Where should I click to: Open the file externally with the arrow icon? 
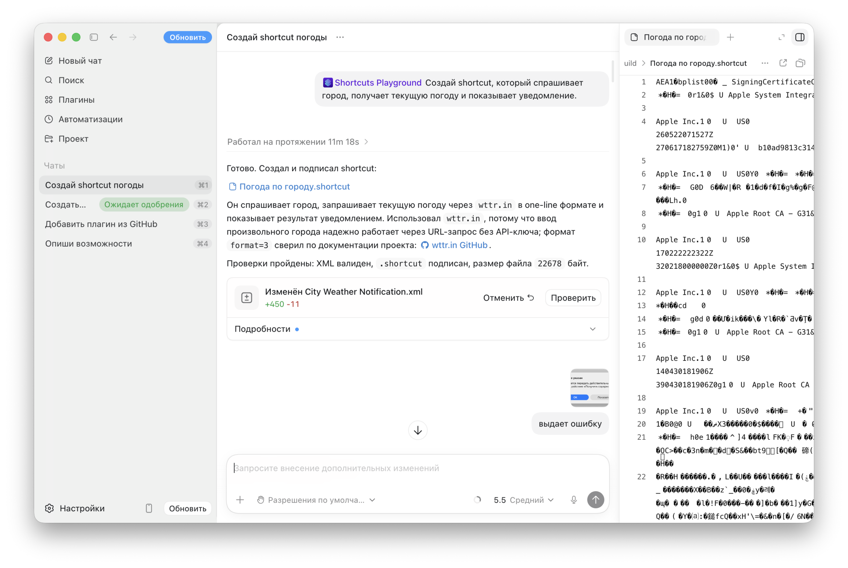pos(783,63)
